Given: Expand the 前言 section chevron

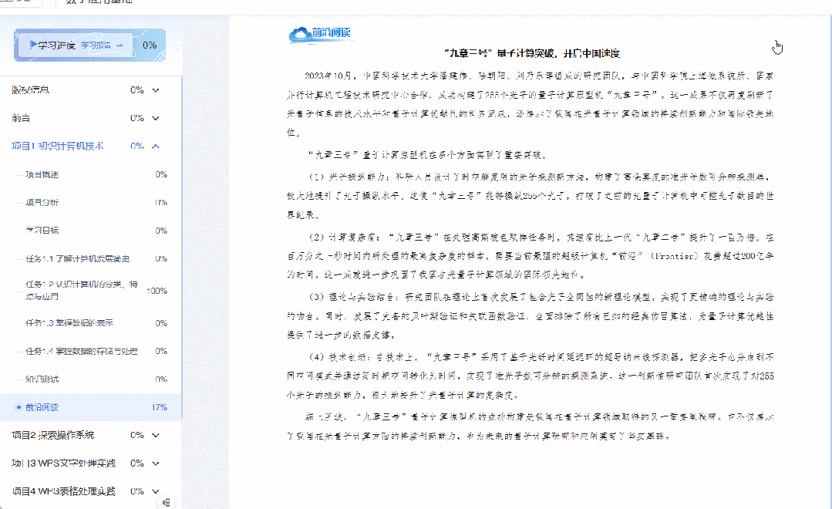Looking at the screenshot, I should pyautogui.click(x=156, y=118).
